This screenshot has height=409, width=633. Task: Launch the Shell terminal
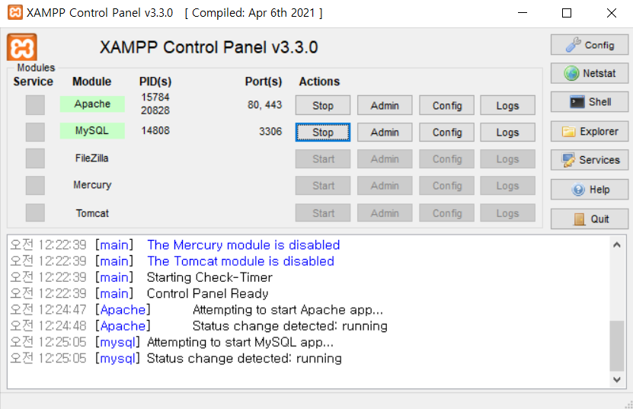[590, 102]
